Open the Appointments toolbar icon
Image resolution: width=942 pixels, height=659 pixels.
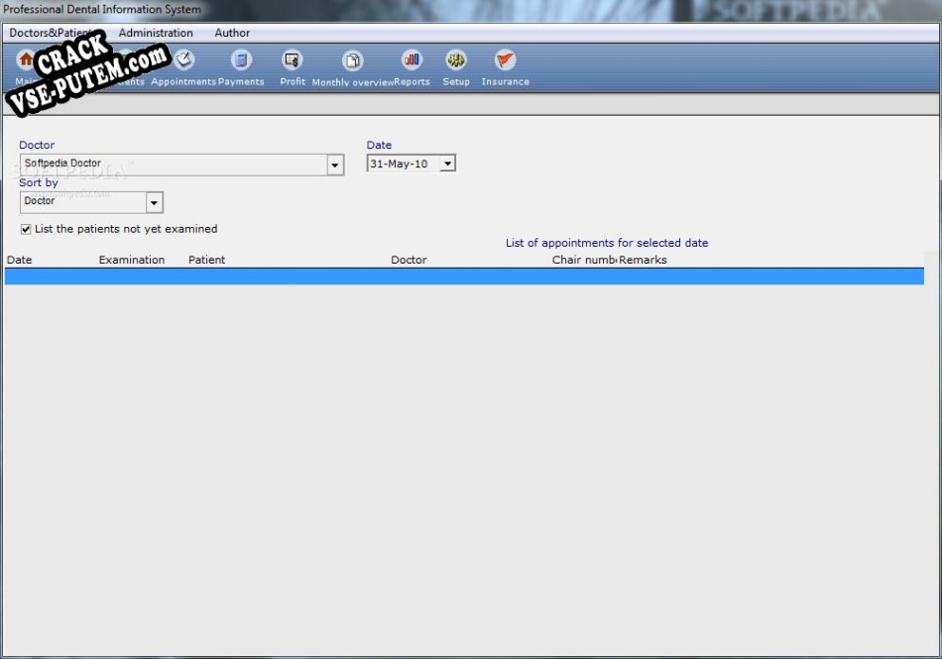click(x=184, y=60)
